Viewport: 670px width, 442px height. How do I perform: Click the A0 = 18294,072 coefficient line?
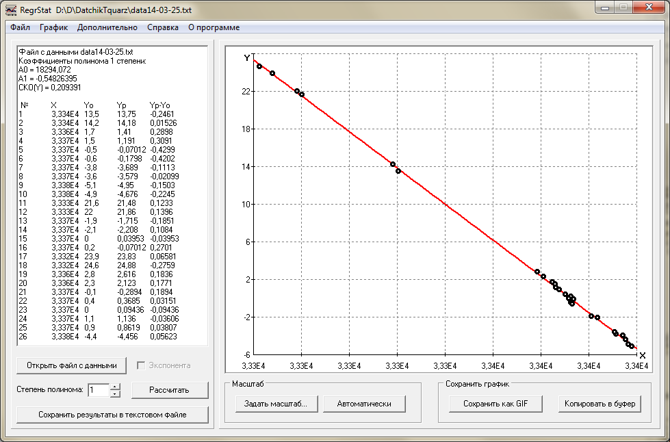[45, 70]
